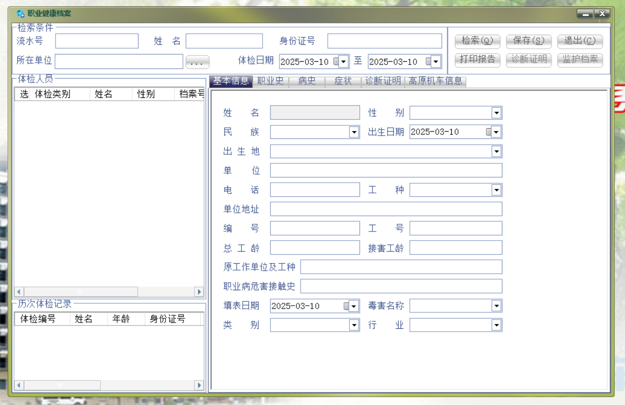Open the 职业史 tab

click(270, 81)
